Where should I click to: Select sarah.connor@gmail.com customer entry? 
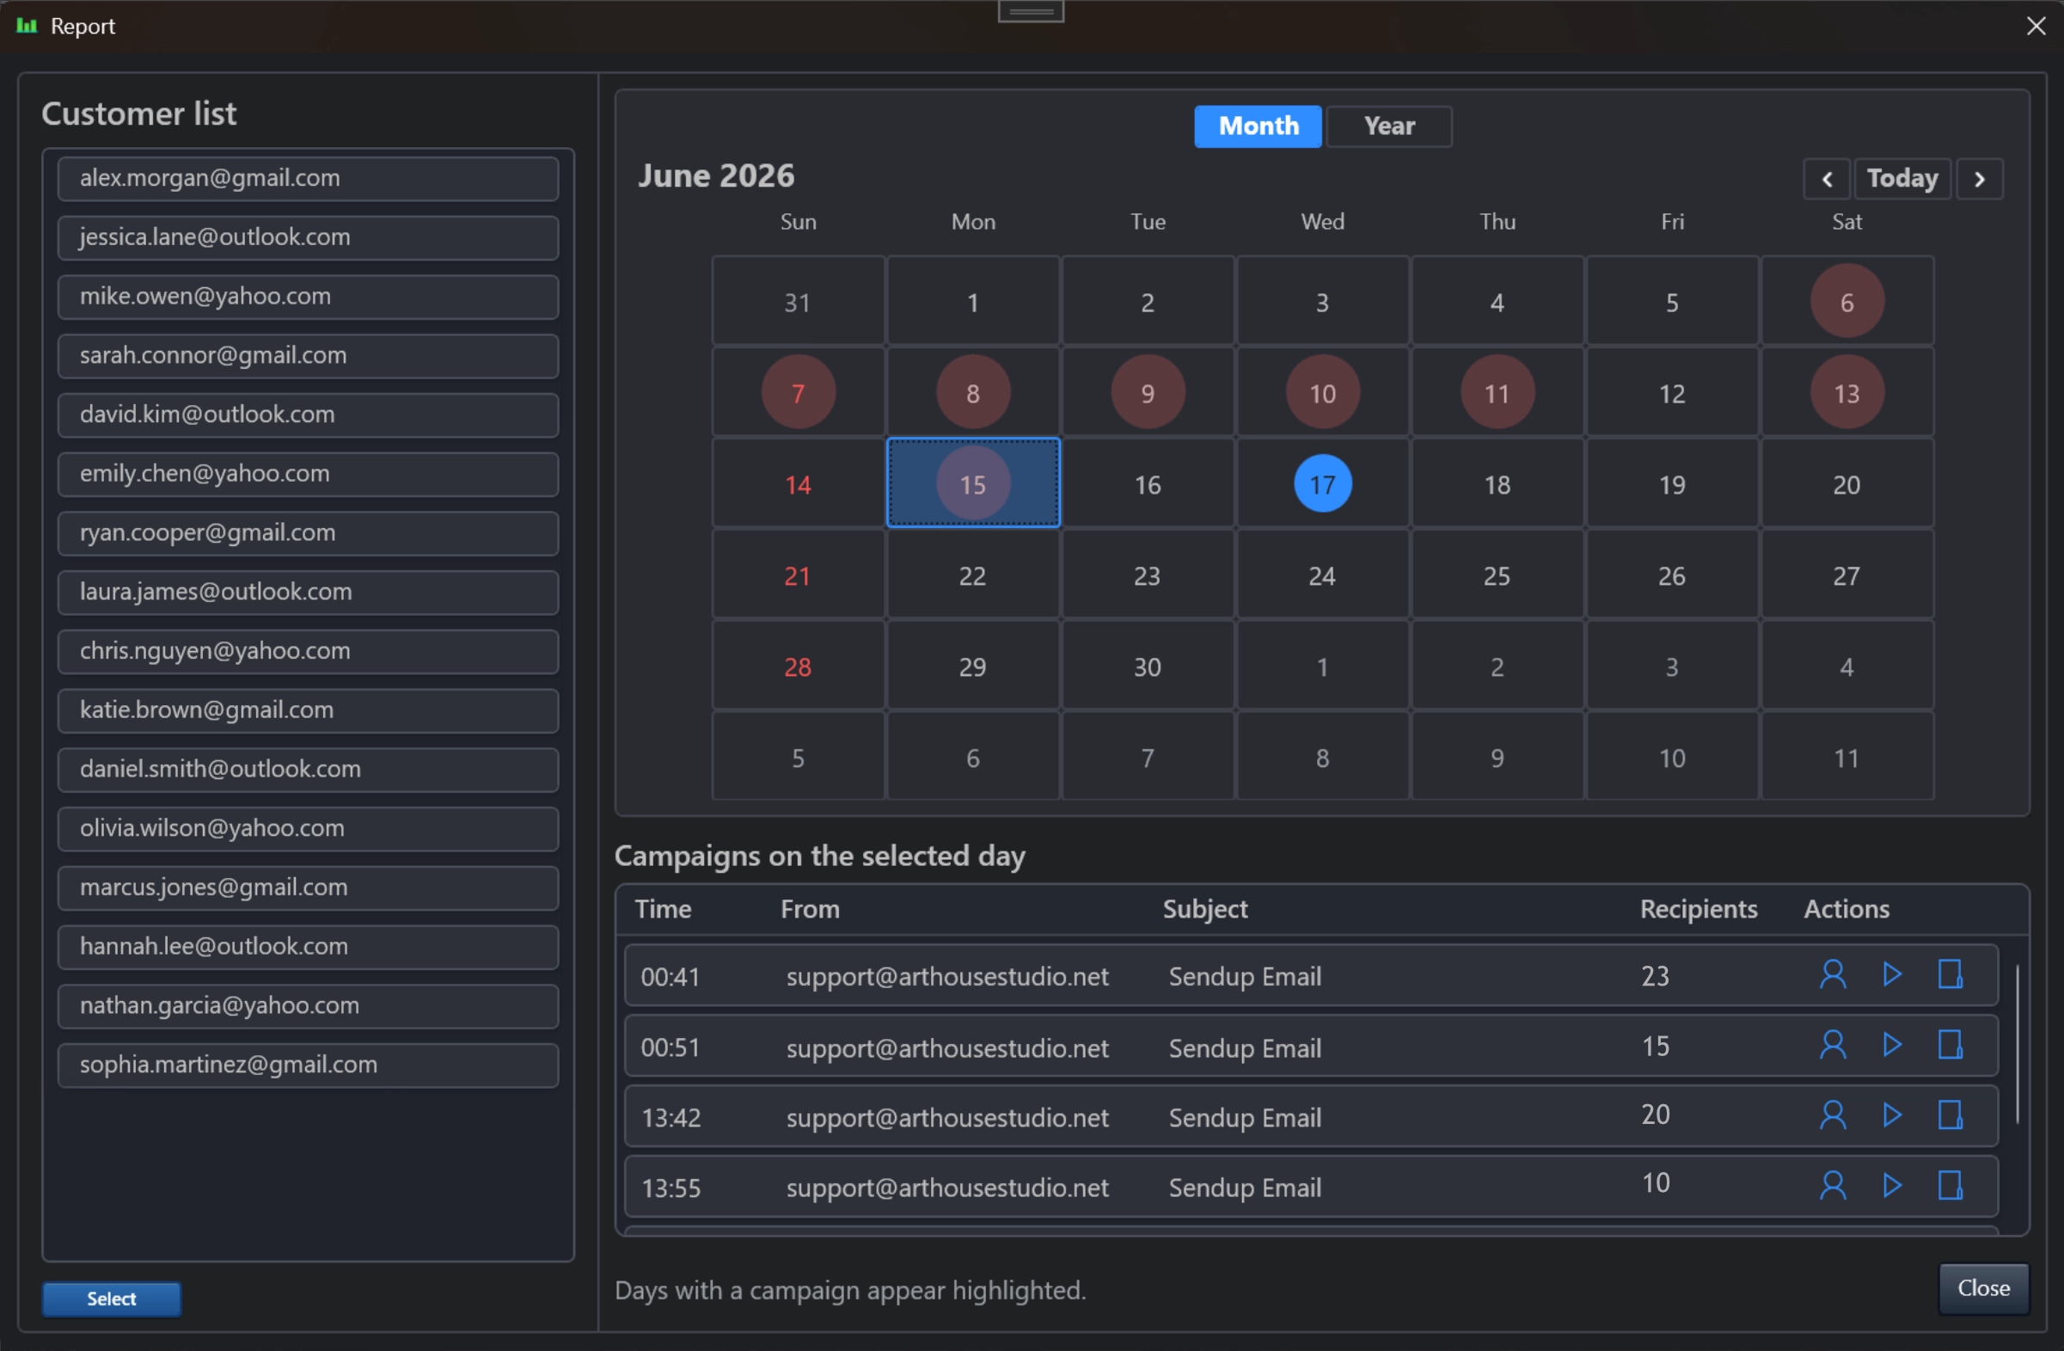(308, 356)
